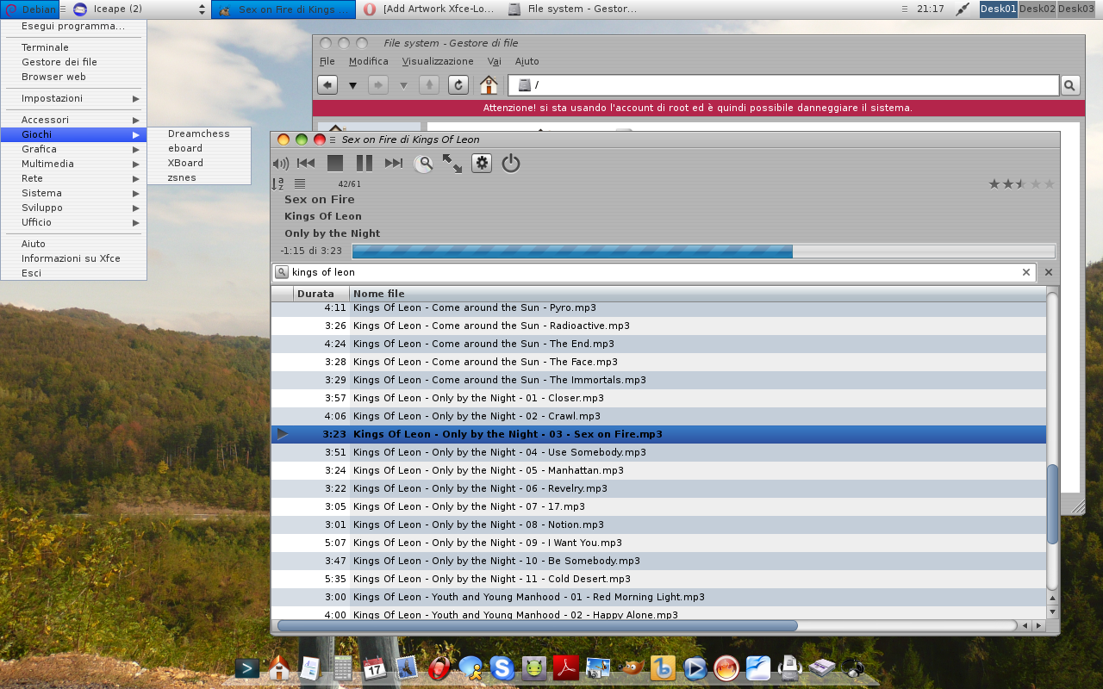Screen dimensions: 1103x689
Task: Go to the parent folder in file manager
Action: (x=429, y=85)
